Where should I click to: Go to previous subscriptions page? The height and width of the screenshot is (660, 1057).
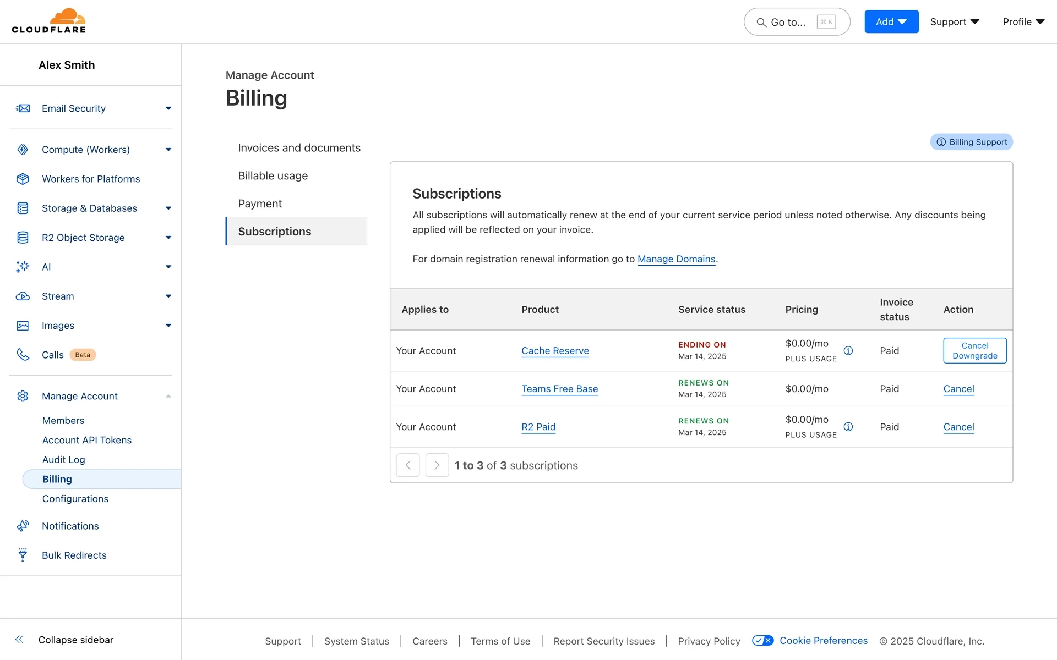(x=408, y=465)
